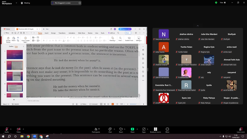Open the Zoom Apps panel
The width and height of the screenshot is (247, 139).
coord(144,130)
